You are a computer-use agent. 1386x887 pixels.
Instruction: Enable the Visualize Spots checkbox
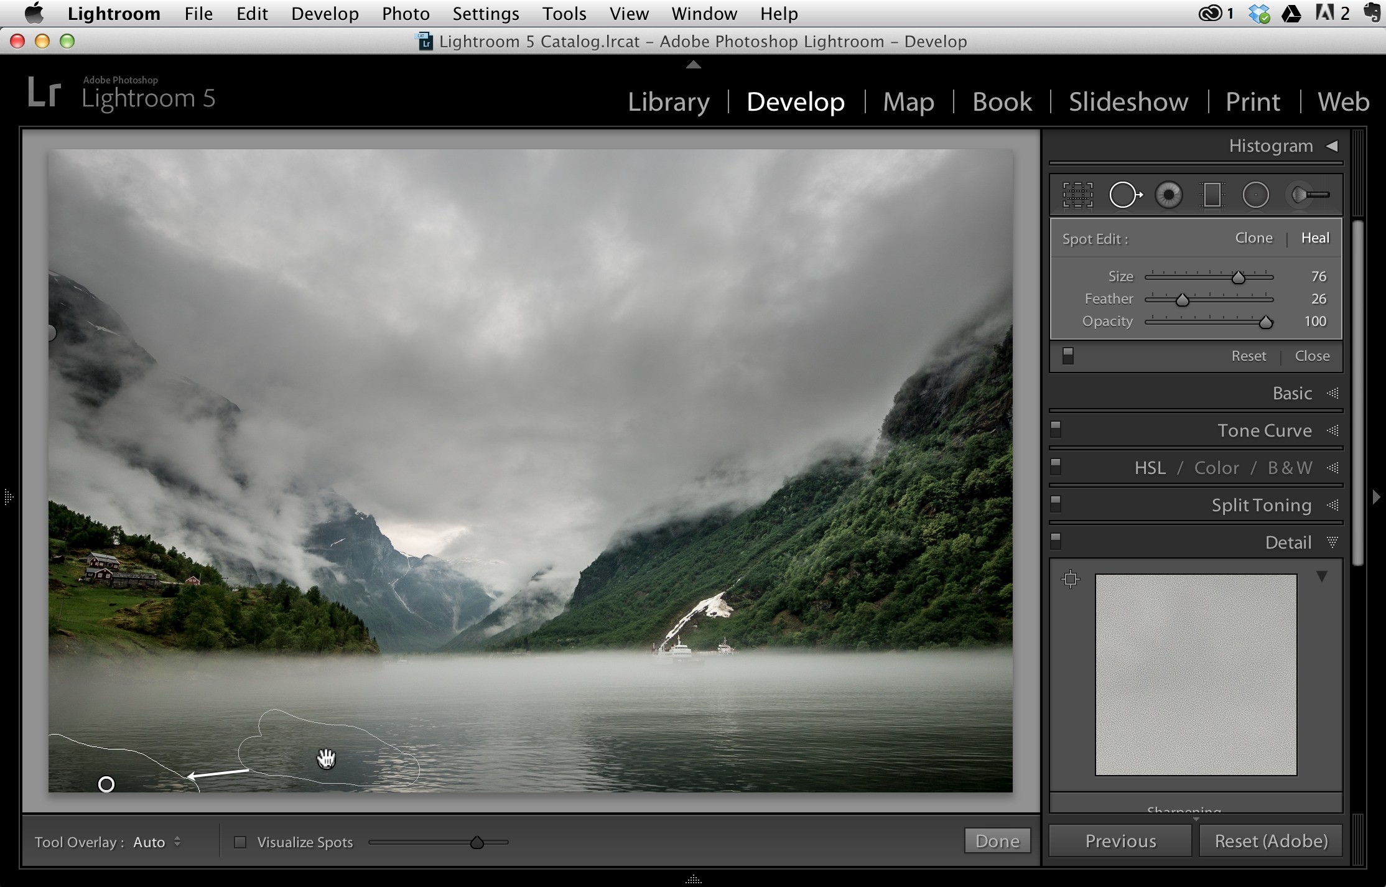coord(240,842)
